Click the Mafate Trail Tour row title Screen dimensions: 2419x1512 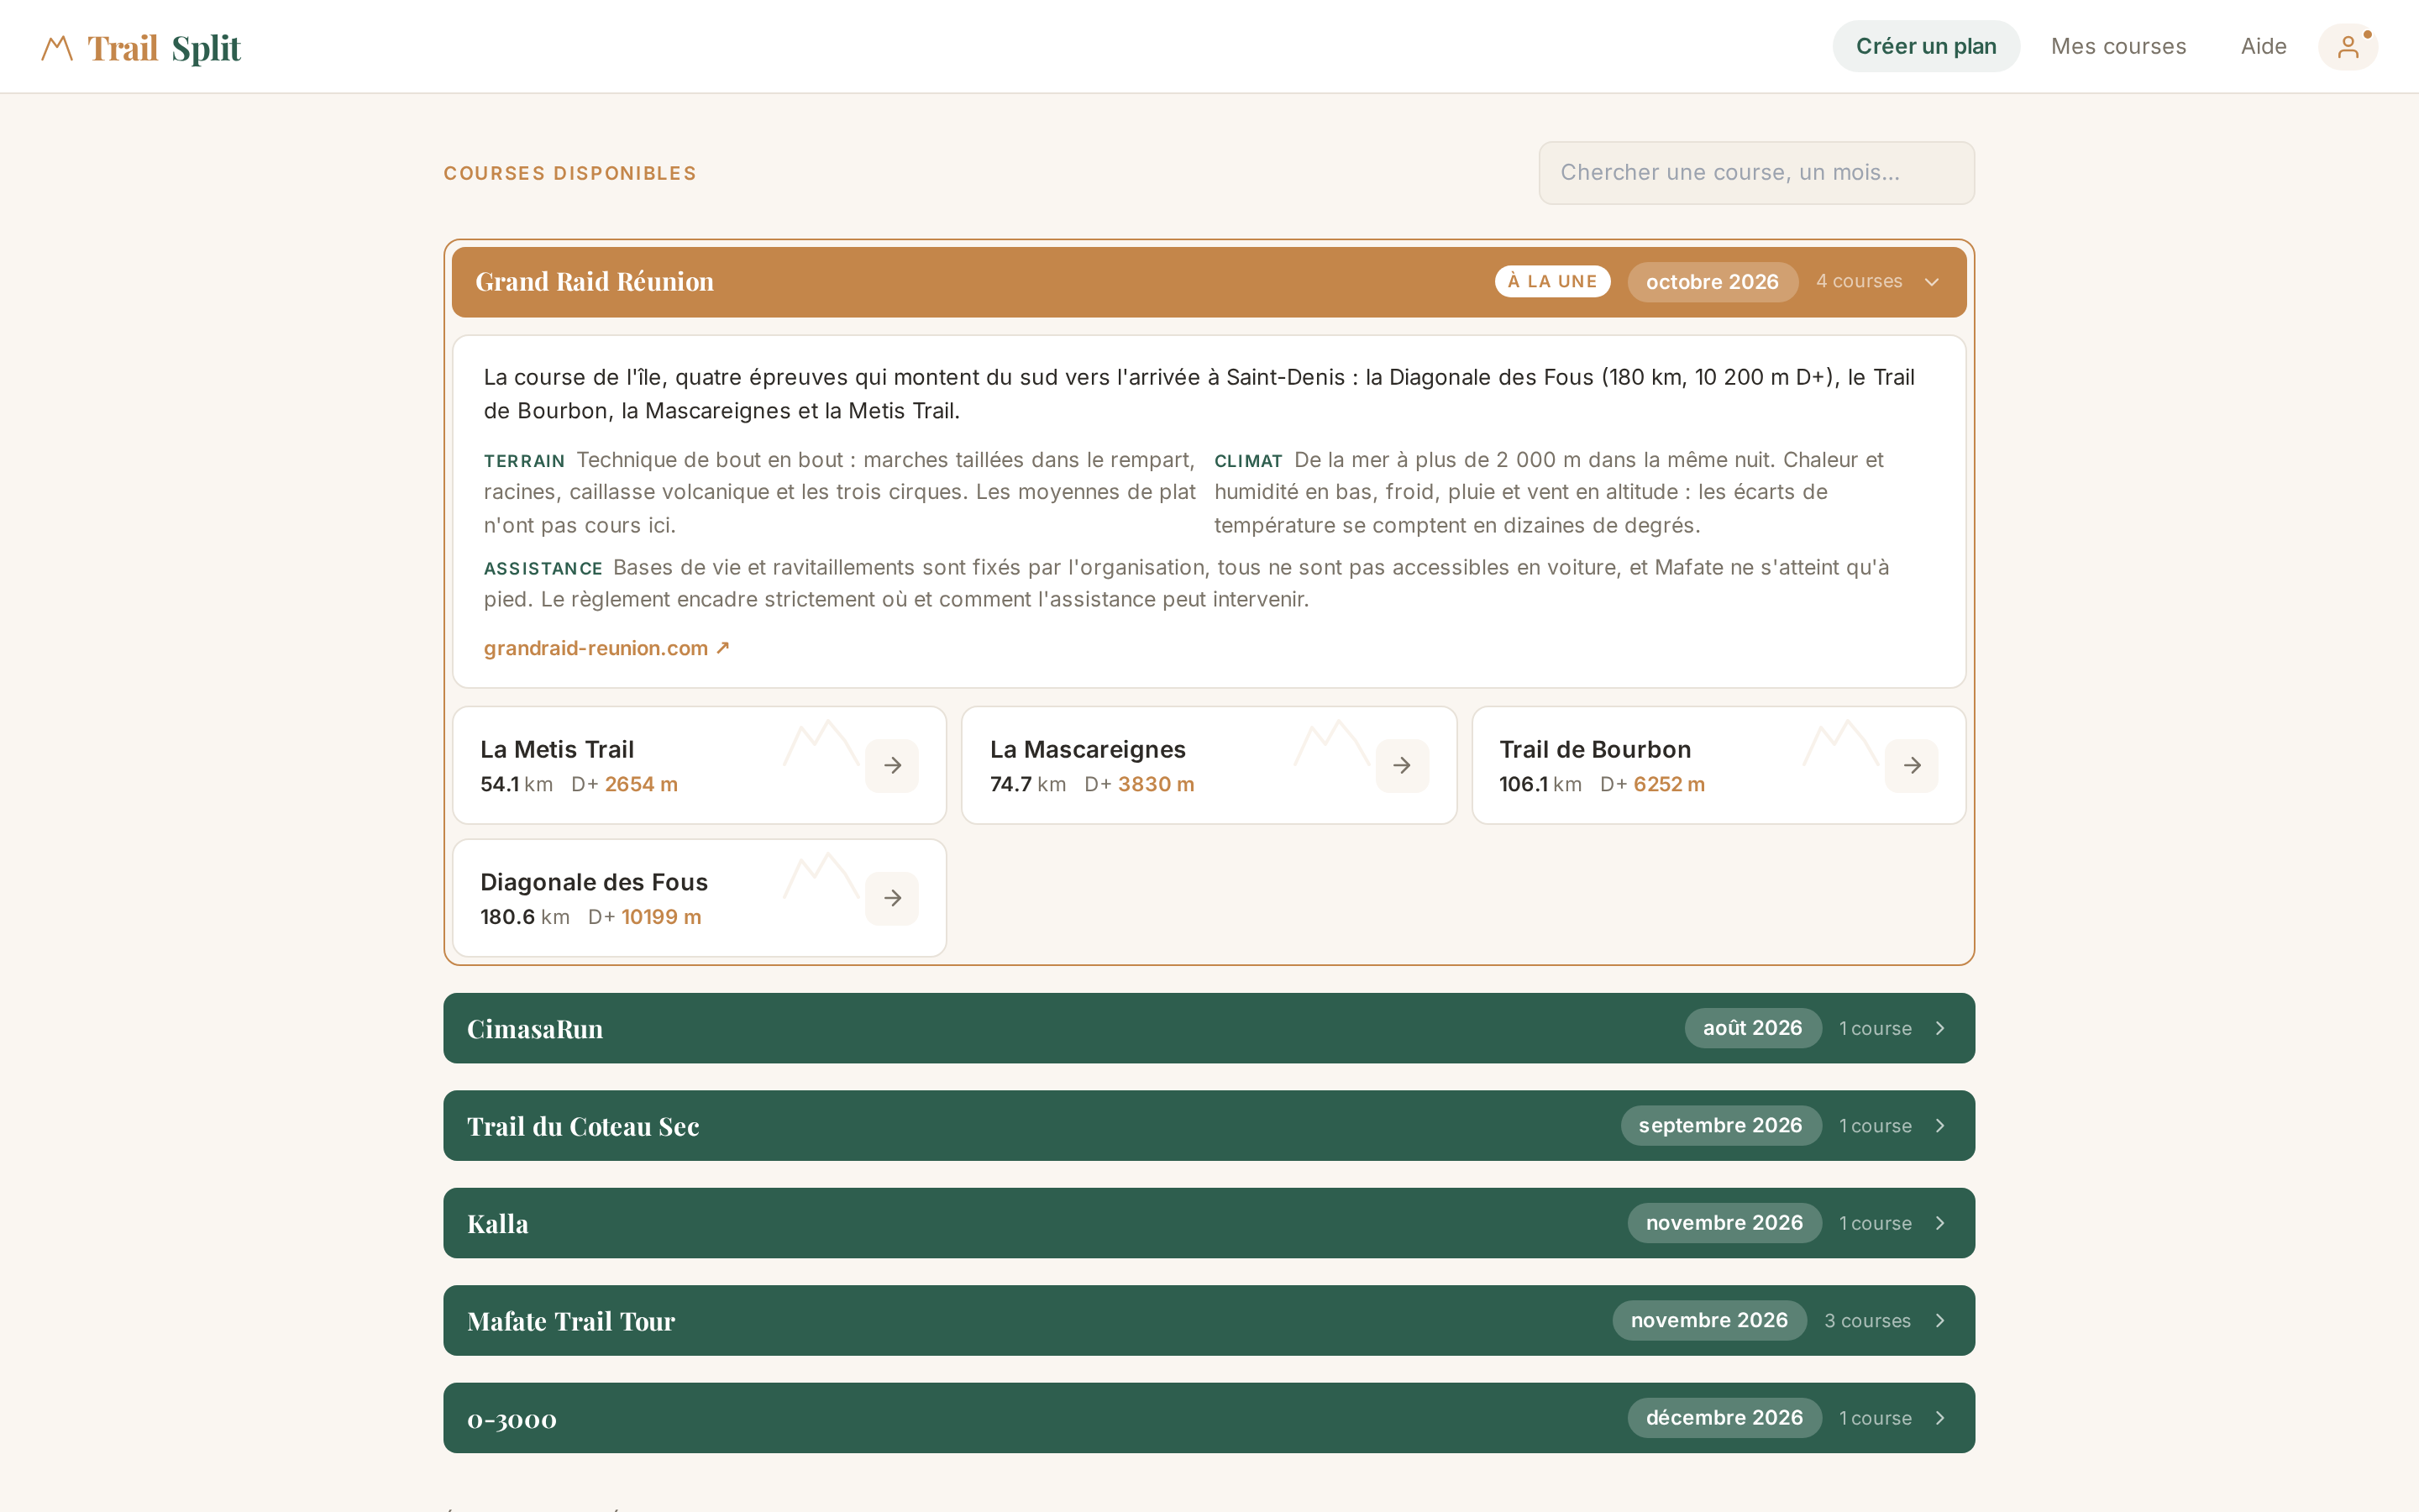pyautogui.click(x=571, y=1322)
